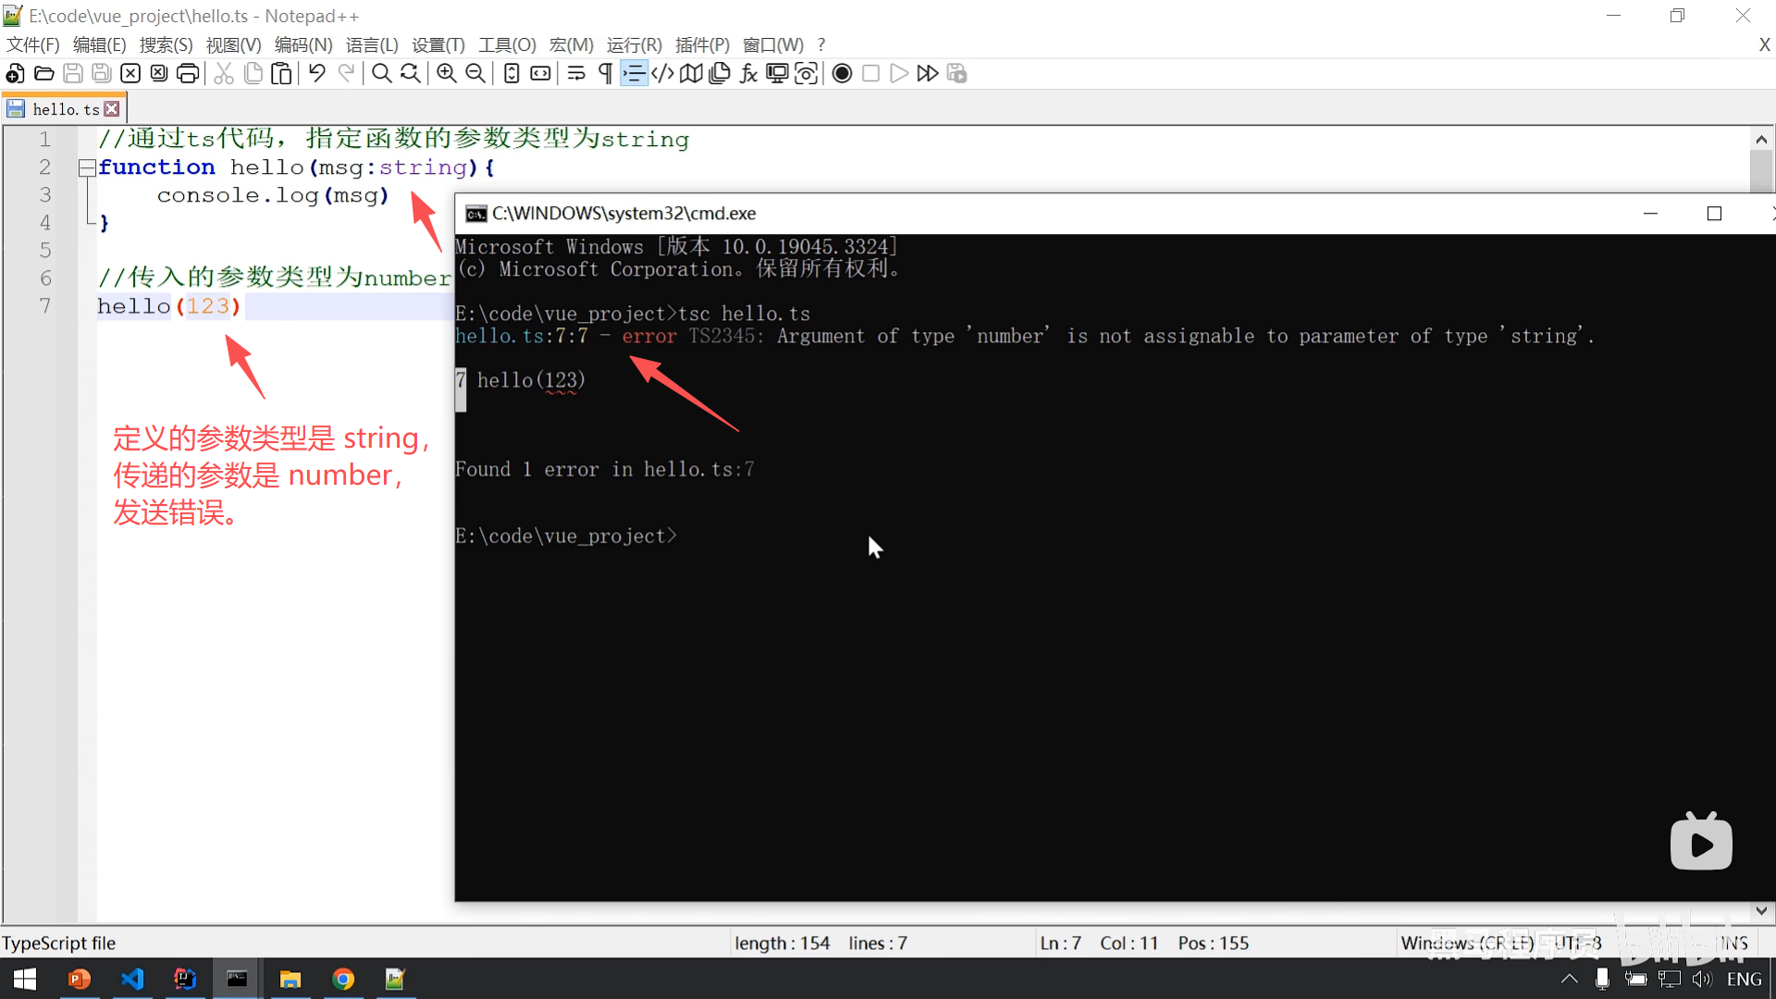The height and width of the screenshot is (999, 1776).
Task: Click the Print toolbar icon
Action: click(188, 74)
